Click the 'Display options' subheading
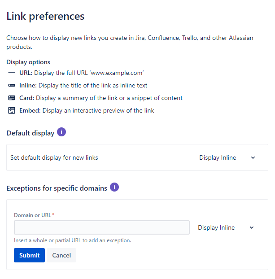This screenshot has height=279, width=275. point(28,62)
